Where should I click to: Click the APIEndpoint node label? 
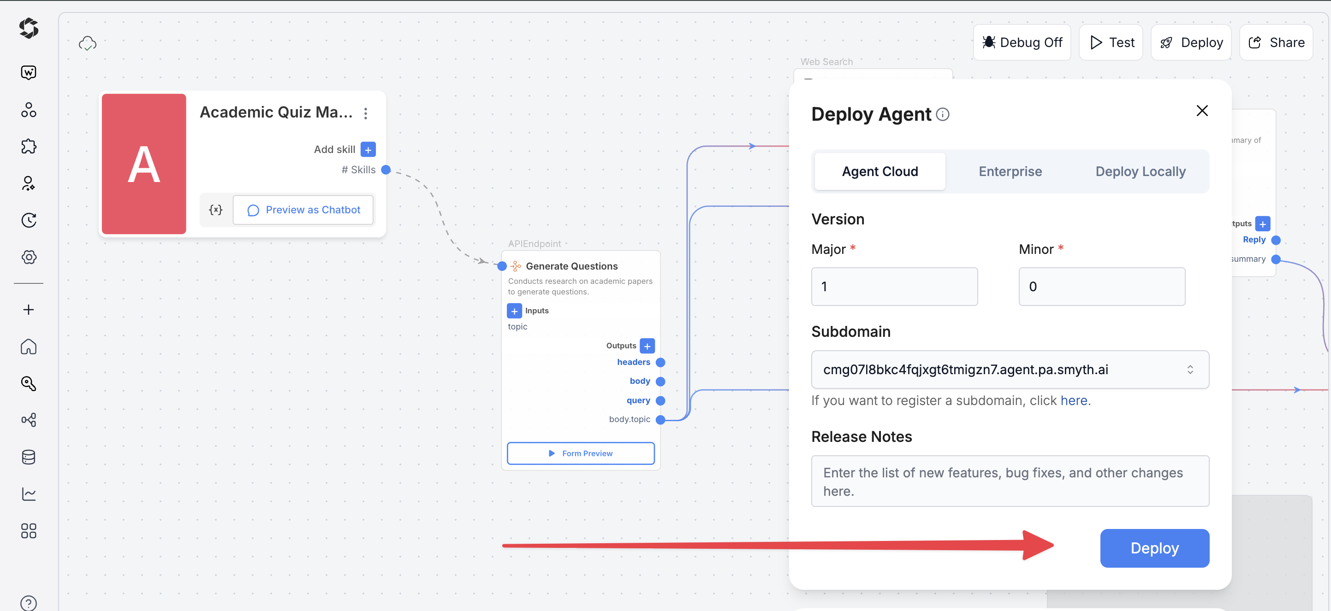[x=534, y=244]
